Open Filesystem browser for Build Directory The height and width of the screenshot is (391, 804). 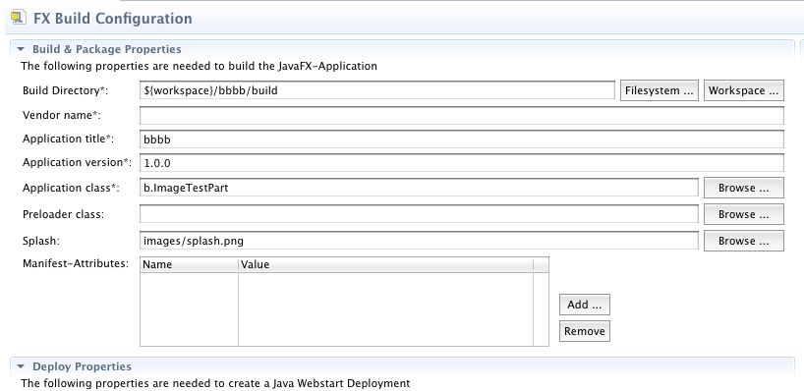[659, 90]
